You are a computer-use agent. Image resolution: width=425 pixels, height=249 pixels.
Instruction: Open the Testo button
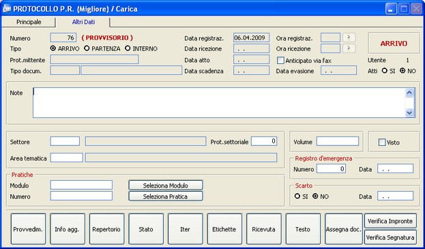(x=303, y=229)
